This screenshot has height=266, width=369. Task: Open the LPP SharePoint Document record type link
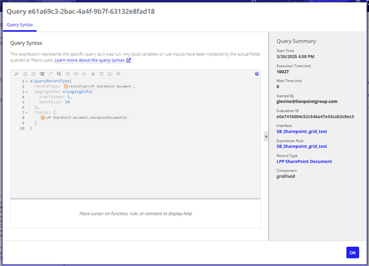click(304, 162)
